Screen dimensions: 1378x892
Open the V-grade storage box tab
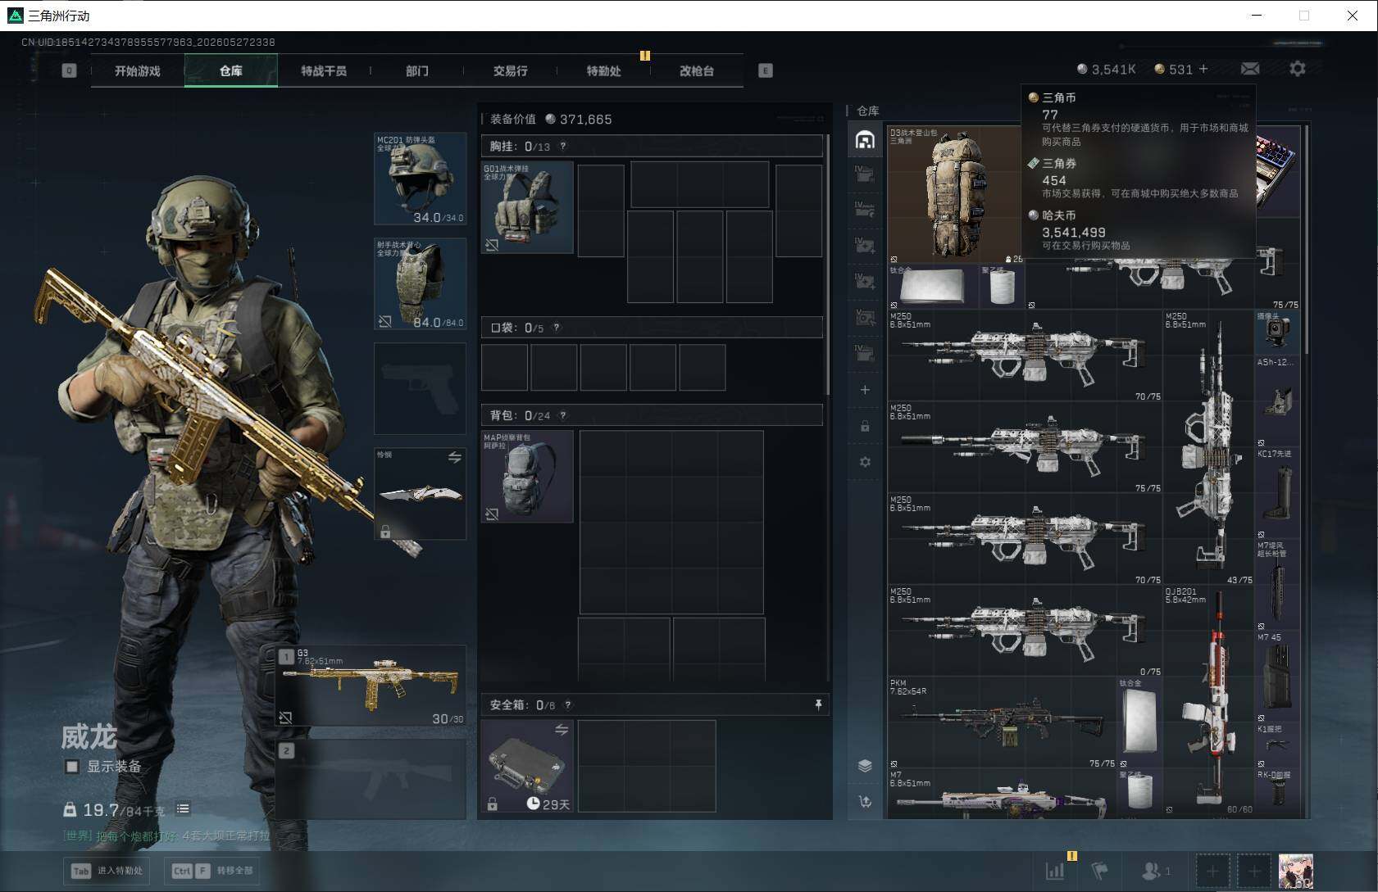(865, 318)
